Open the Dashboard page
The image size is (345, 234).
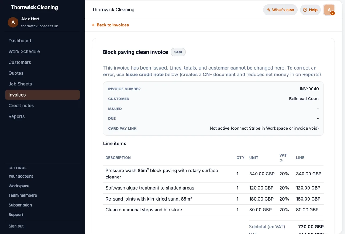(x=20, y=41)
